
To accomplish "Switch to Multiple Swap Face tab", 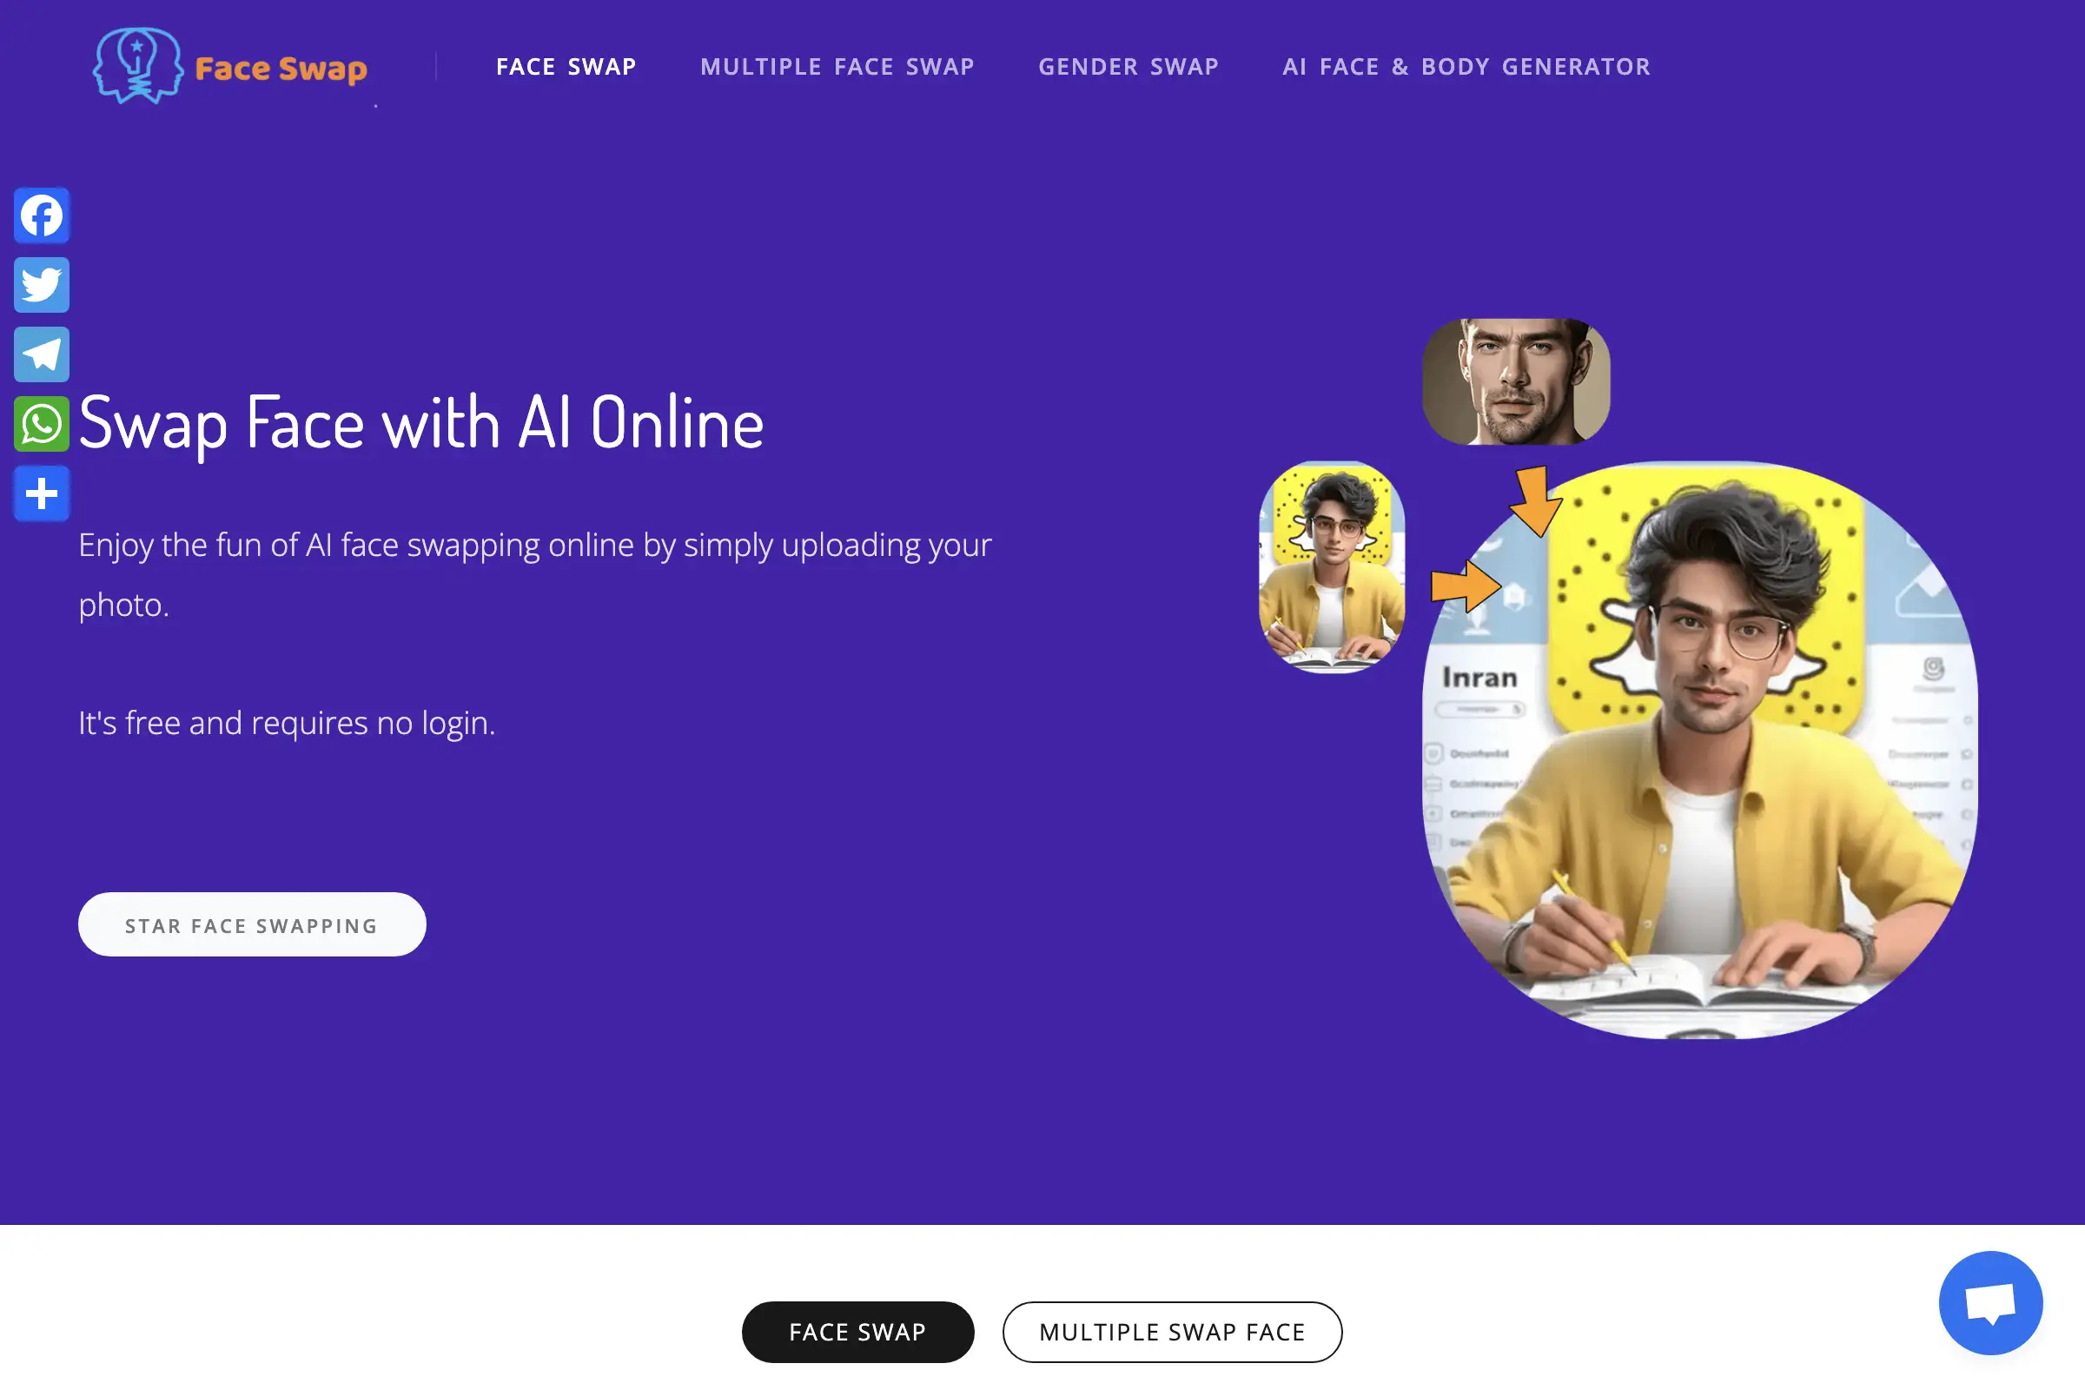I will click(1172, 1332).
